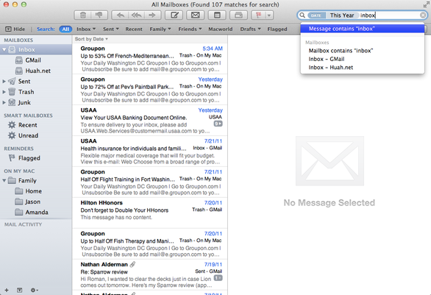Click the Forward arrow toolbar button

[152, 15]
